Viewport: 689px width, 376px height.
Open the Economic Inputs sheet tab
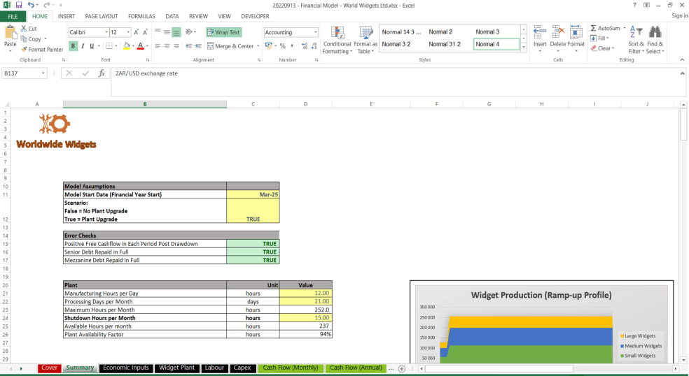(x=126, y=368)
